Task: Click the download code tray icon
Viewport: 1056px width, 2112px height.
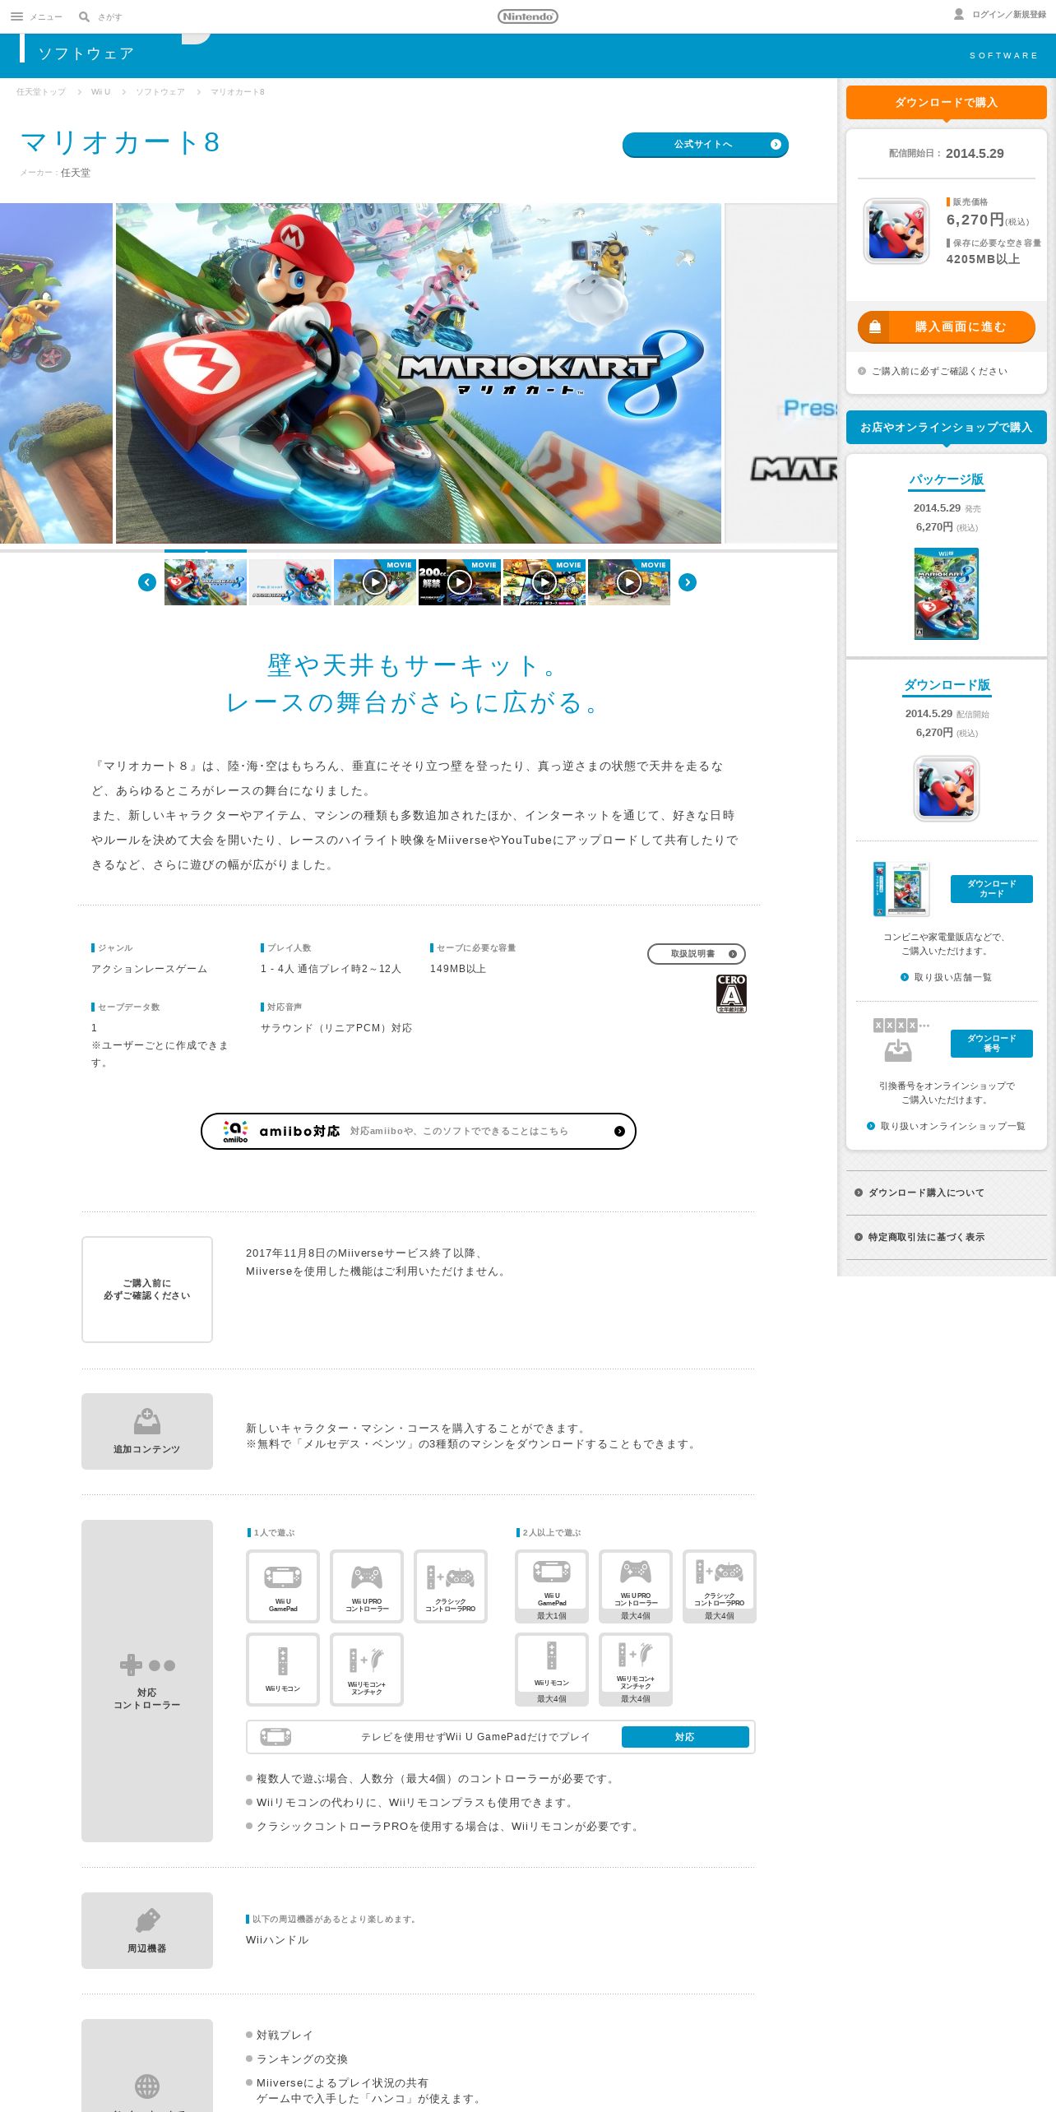Action: point(898,1050)
